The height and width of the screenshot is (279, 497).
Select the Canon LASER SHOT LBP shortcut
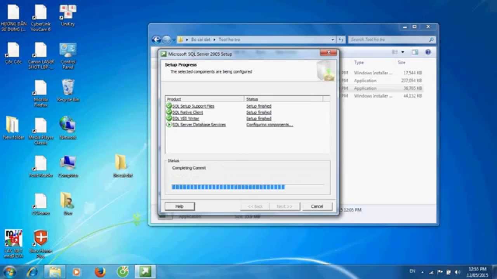41,56
